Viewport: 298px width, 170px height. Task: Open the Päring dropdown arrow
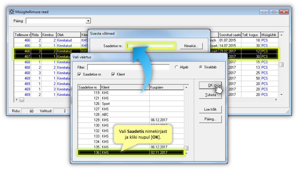[x=88, y=21]
